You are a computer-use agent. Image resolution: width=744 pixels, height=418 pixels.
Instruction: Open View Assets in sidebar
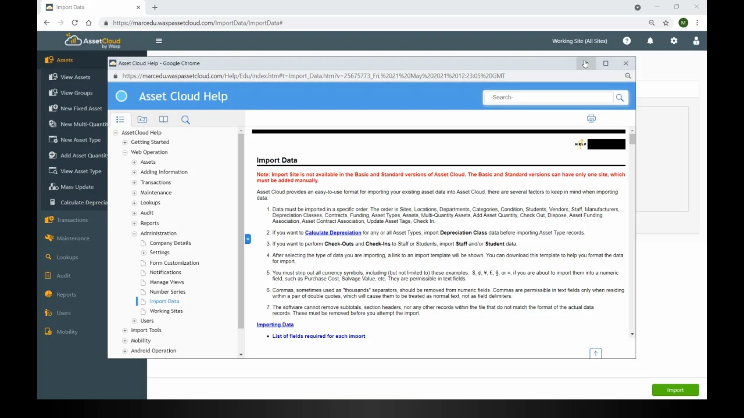click(75, 77)
